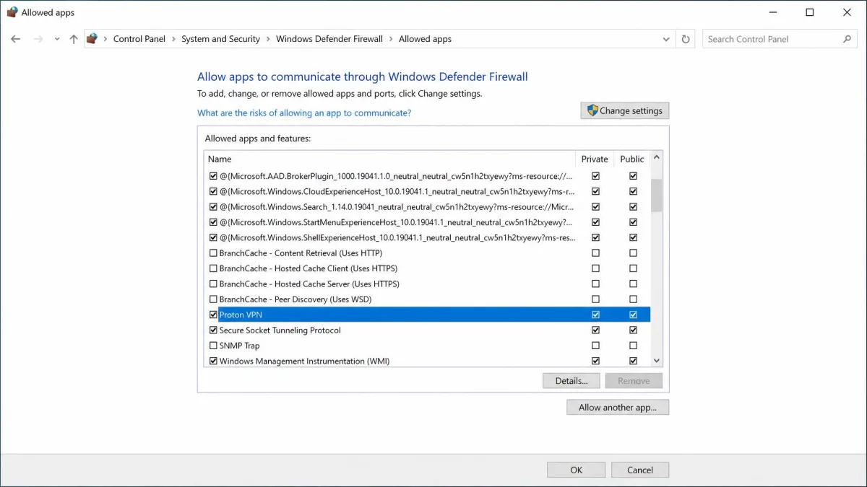Select BranchCache - Hosted Cache Server row text
The width and height of the screenshot is (867, 487).
click(x=309, y=284)
